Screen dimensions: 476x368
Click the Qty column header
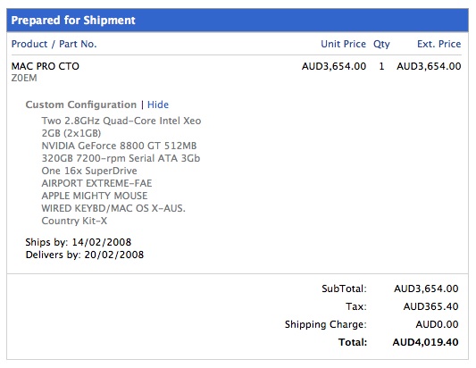click(381, 45)
